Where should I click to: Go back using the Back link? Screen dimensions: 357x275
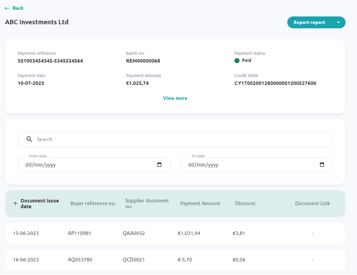click(14, 8)
